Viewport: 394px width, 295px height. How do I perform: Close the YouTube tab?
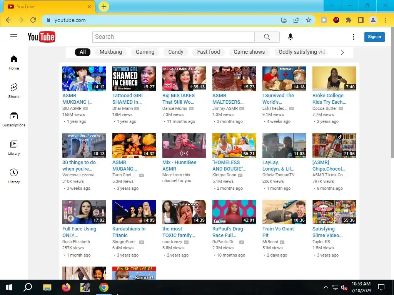(x=89, y=7)
